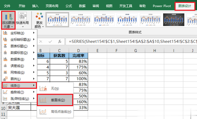Viewport: 197px width, 119px height.
Task: Expand 数据标签(D) submenu arrow
Action: point(34,52)
